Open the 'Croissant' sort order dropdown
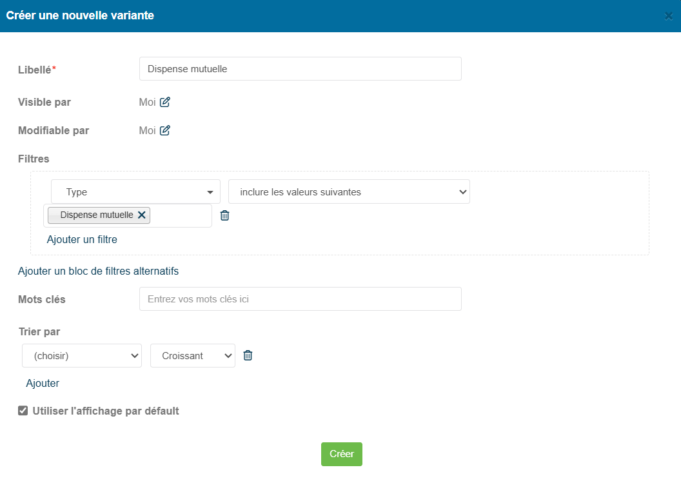Viewport: 681px width, 481px height. tap(192, 355)
